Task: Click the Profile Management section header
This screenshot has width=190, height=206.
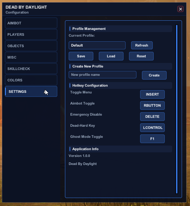Action: (120, 29)
